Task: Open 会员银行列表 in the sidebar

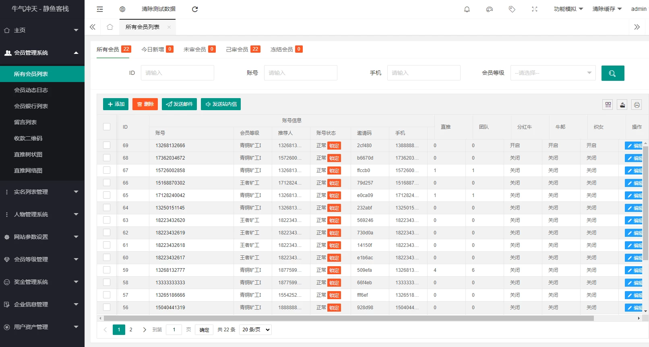Action: (31, 106)
